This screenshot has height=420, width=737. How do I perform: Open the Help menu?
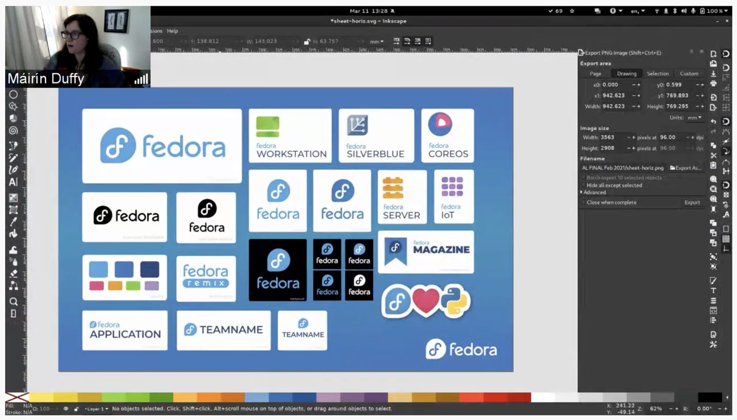tap(172, 31)
